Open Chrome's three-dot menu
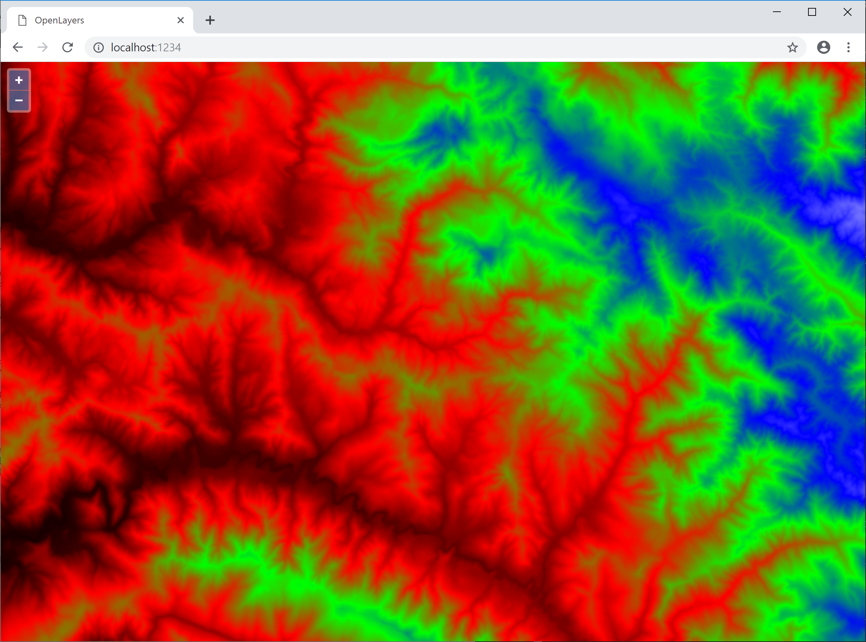The height and width of the screenshot is (642, 866). (x=848, y=48)
